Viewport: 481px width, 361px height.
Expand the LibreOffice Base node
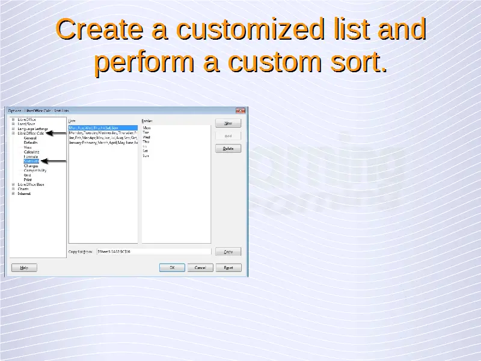click(13, 184)
